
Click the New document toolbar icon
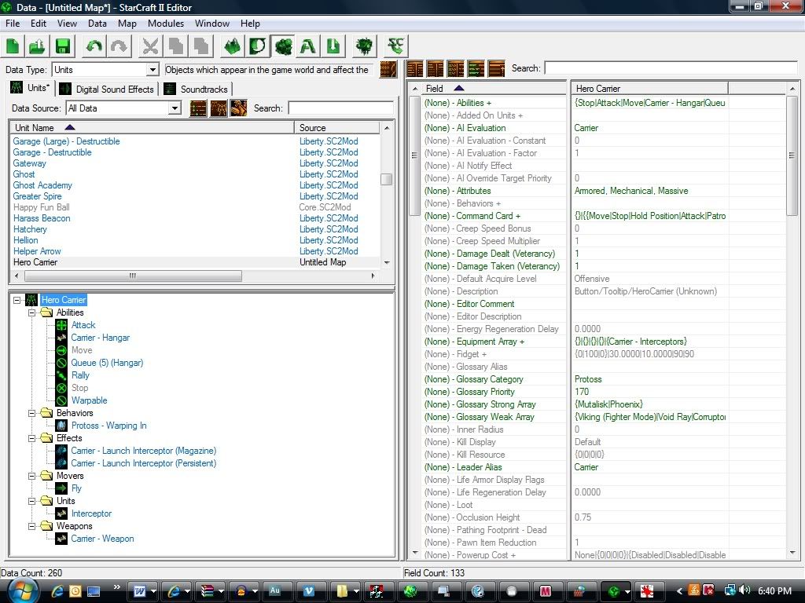[x=13, y=46]
